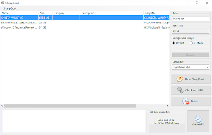Viewport: 212px width, 135px height.
Task: Click the G:\Windows10_Techni file path cell
Action: [156, 27]
